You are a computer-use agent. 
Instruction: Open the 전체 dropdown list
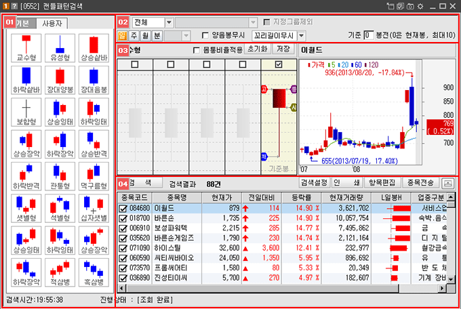pyautogui.click(x=169, y=22)
